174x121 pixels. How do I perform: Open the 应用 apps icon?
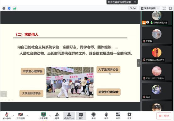pos(118,116)
